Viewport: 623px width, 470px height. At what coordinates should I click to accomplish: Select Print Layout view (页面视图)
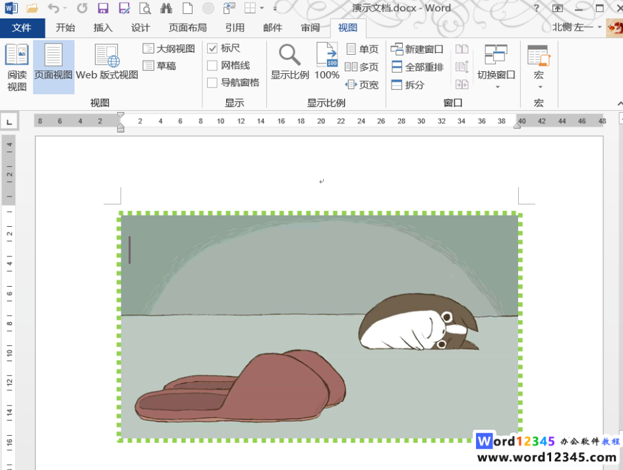(x=53, y=67)
